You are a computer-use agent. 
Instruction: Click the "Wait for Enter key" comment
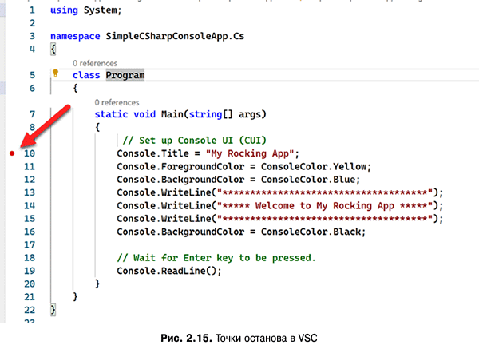(x=216, y=258)
